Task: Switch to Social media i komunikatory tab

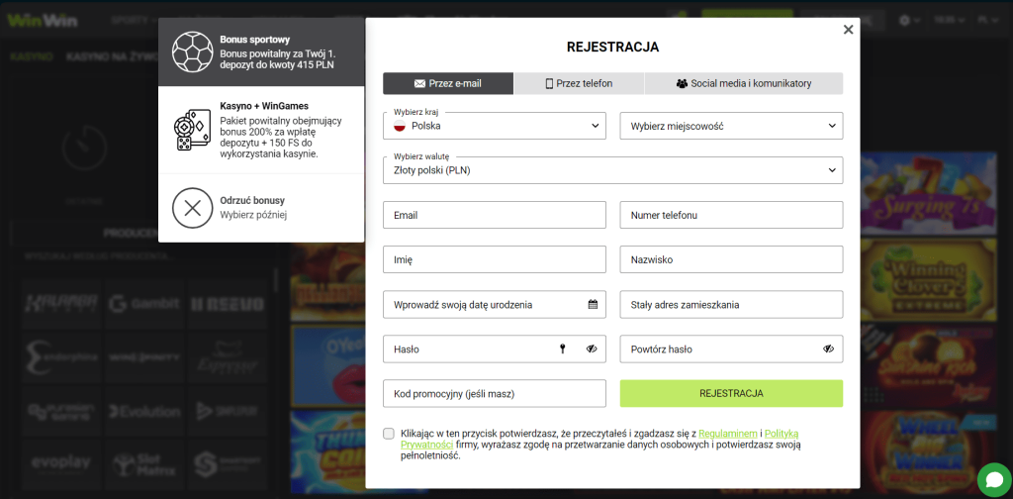Action: click(x=743, y=83)
